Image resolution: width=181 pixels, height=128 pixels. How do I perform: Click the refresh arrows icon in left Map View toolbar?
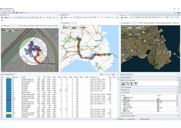16,17
